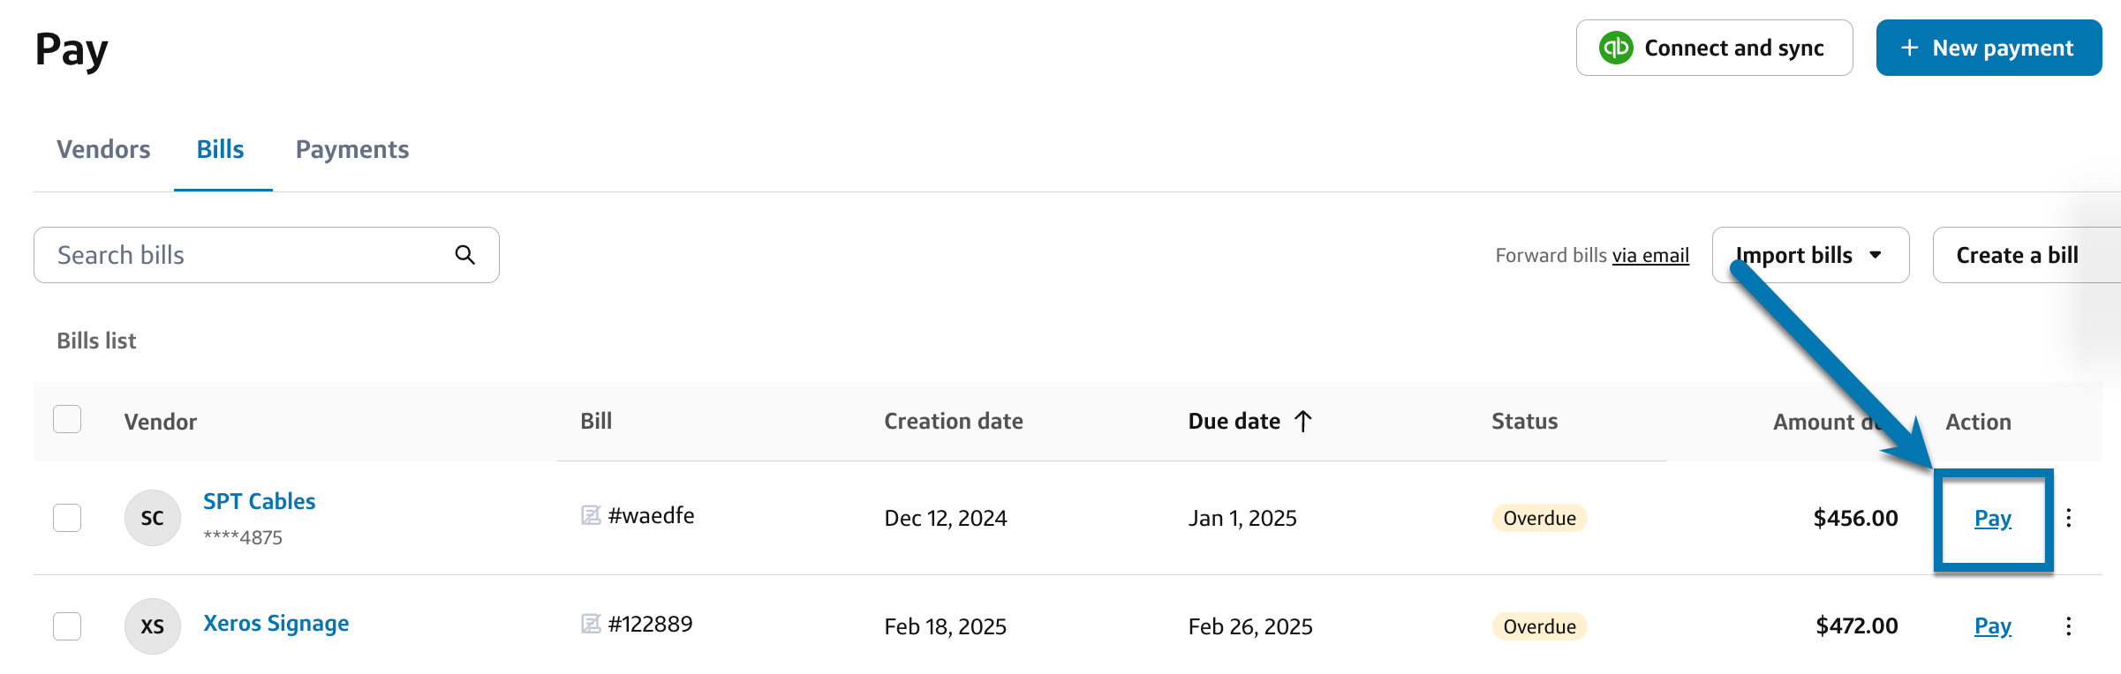Pay the Xeros Signage bill
This screenshot has width=2121, height=674.
point(1992,626)
